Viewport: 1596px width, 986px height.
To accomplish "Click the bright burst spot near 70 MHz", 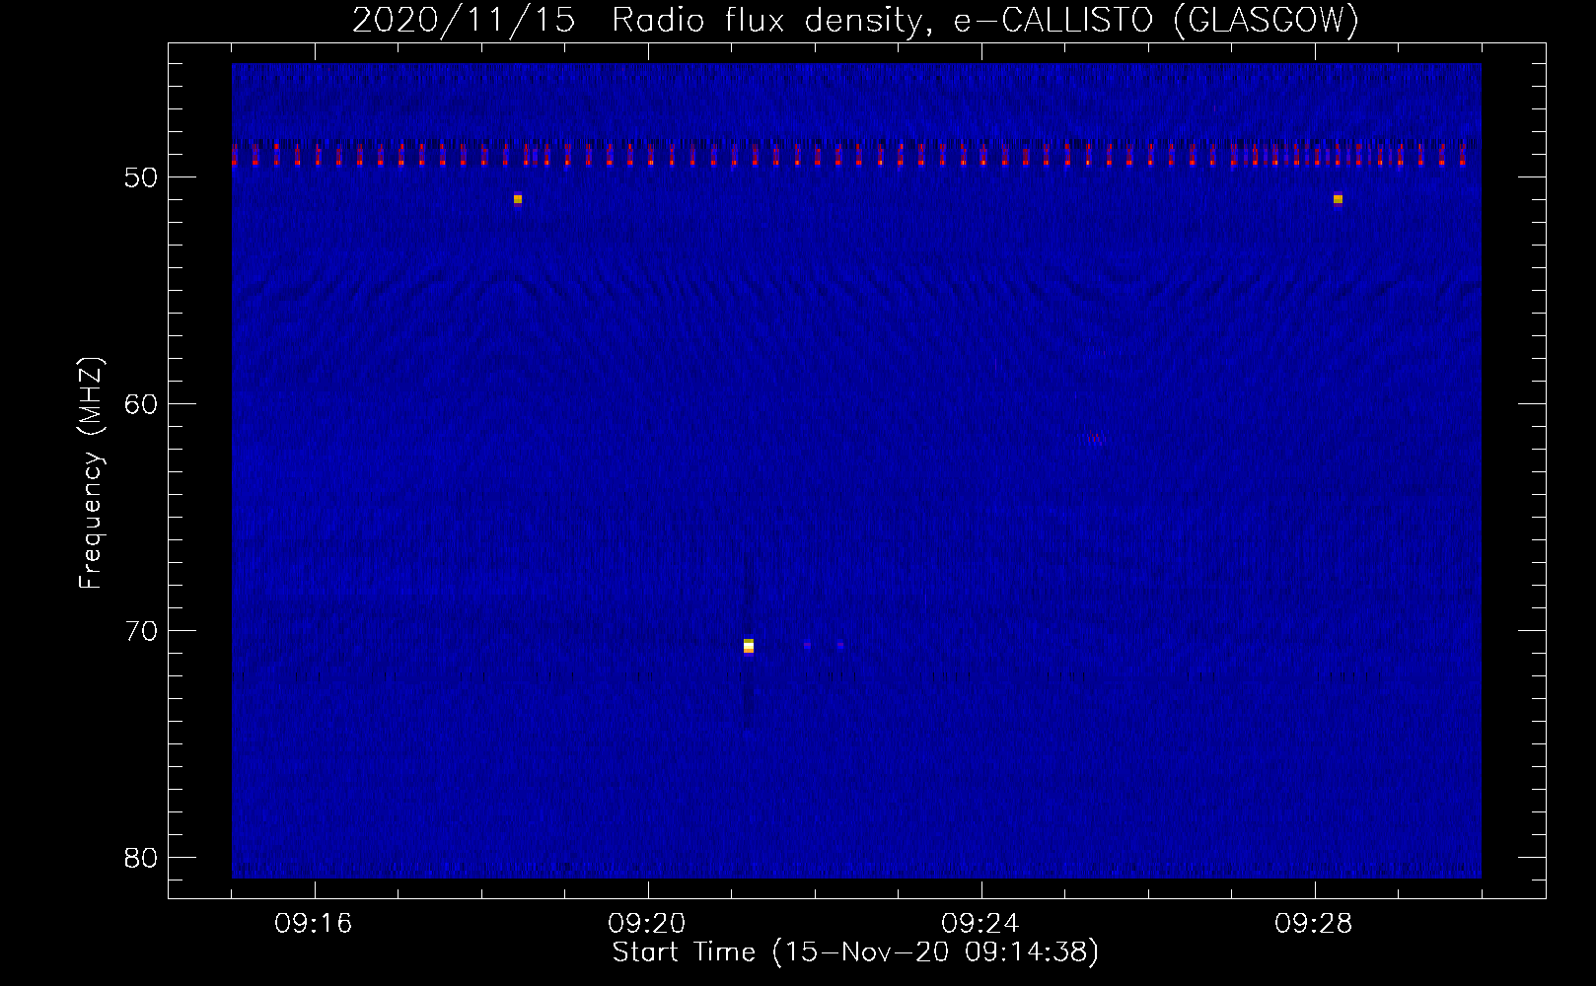I will 749,646.
